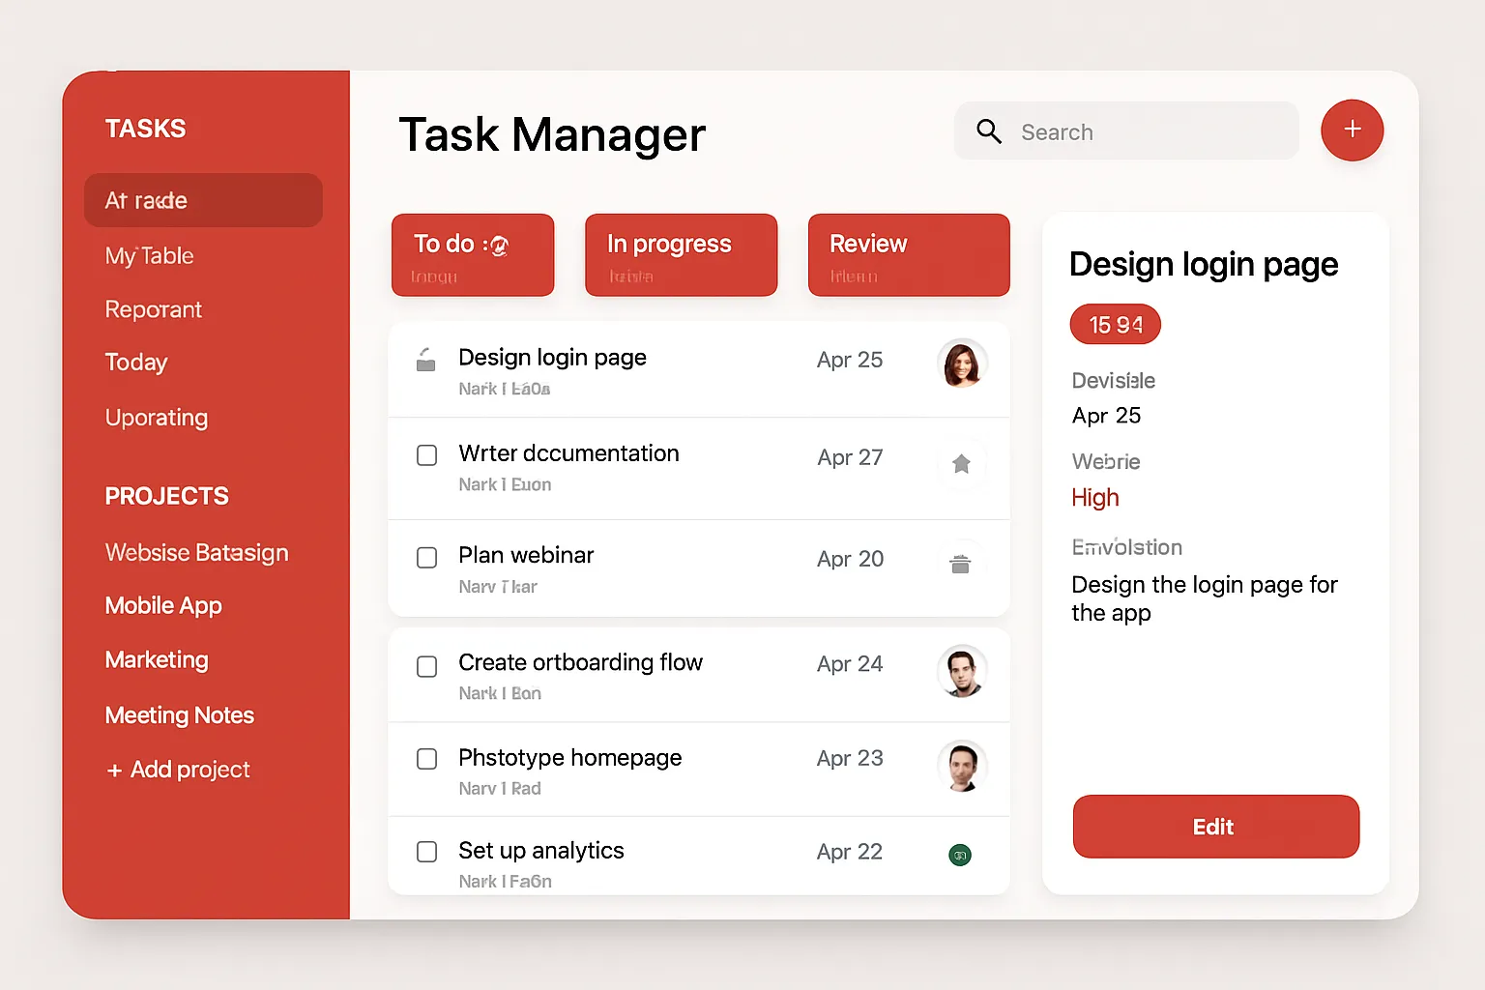
Task: Click the star icon on Wrter dccumentation row
Action: (x=962, y=464)
